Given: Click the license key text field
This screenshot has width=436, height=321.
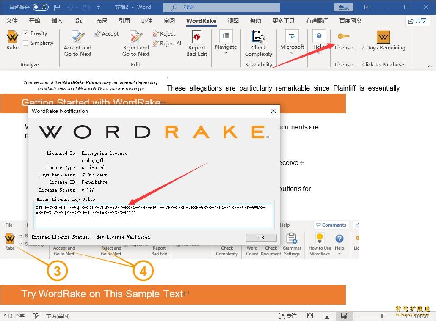Looking at the screenshot, I should [x=154, y=216].
